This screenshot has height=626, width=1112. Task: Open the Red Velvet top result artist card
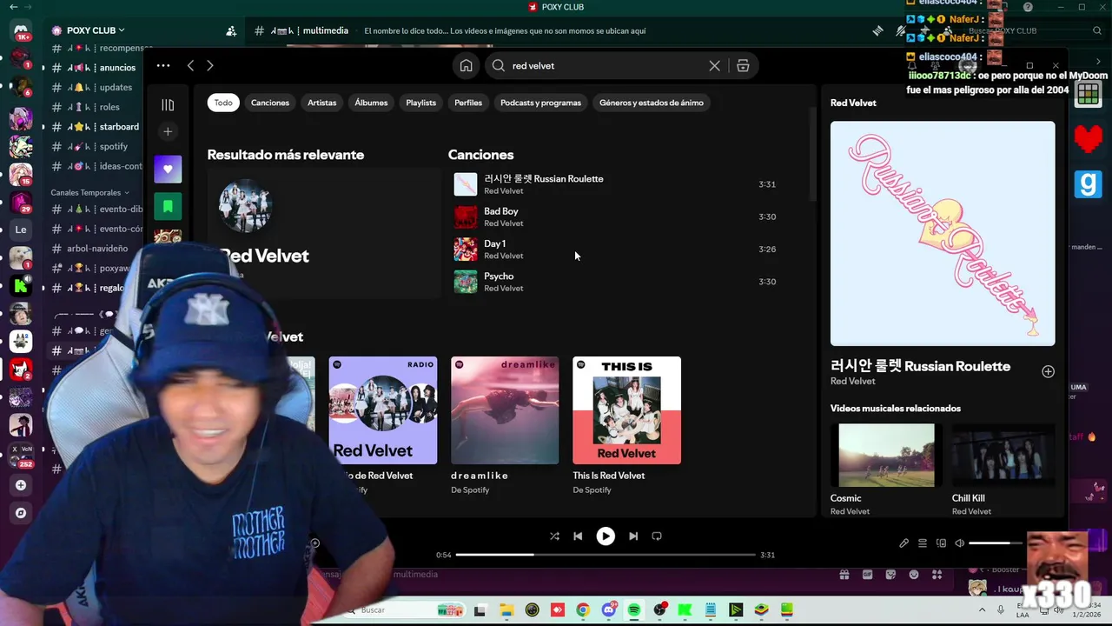323,233
